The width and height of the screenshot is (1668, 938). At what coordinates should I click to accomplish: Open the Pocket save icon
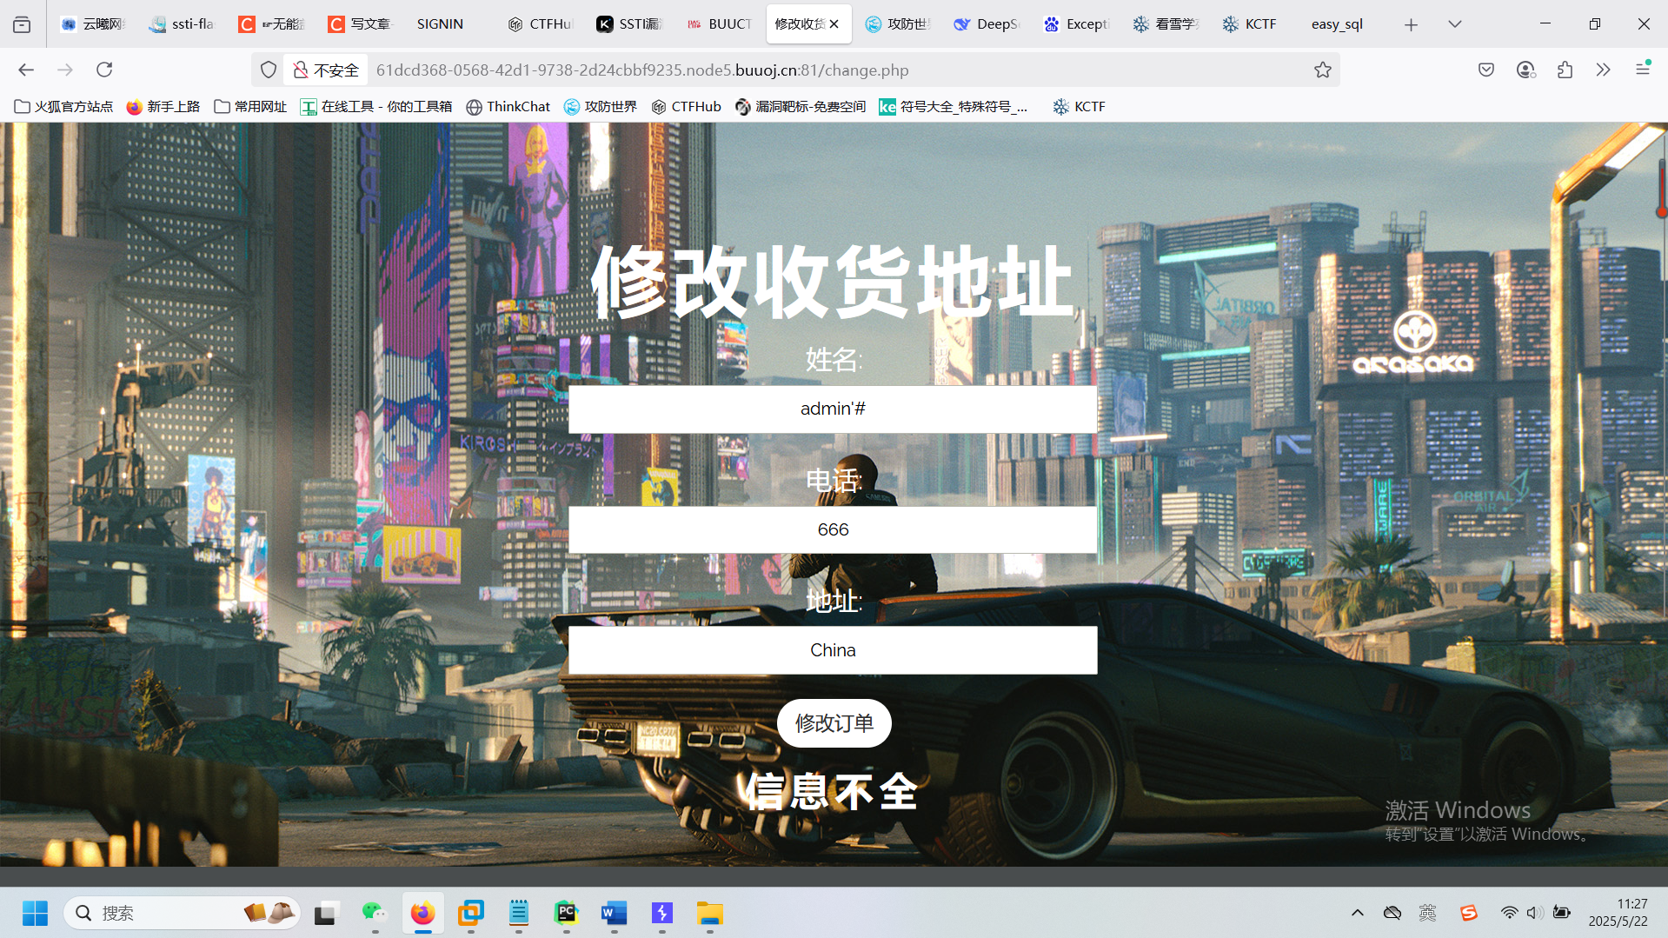[1486, 70]
